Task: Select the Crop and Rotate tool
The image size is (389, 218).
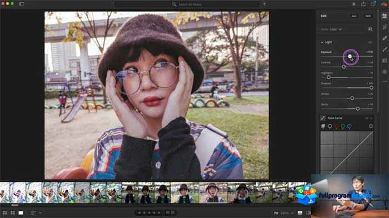Action: tap(385, 28)
